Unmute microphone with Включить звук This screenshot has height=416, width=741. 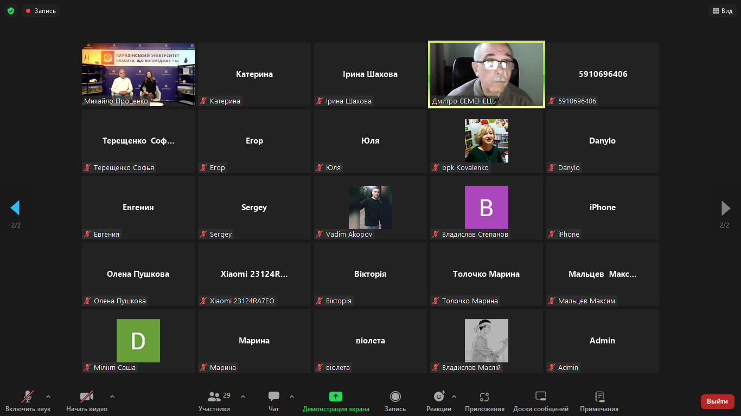[x=28, y=401]
